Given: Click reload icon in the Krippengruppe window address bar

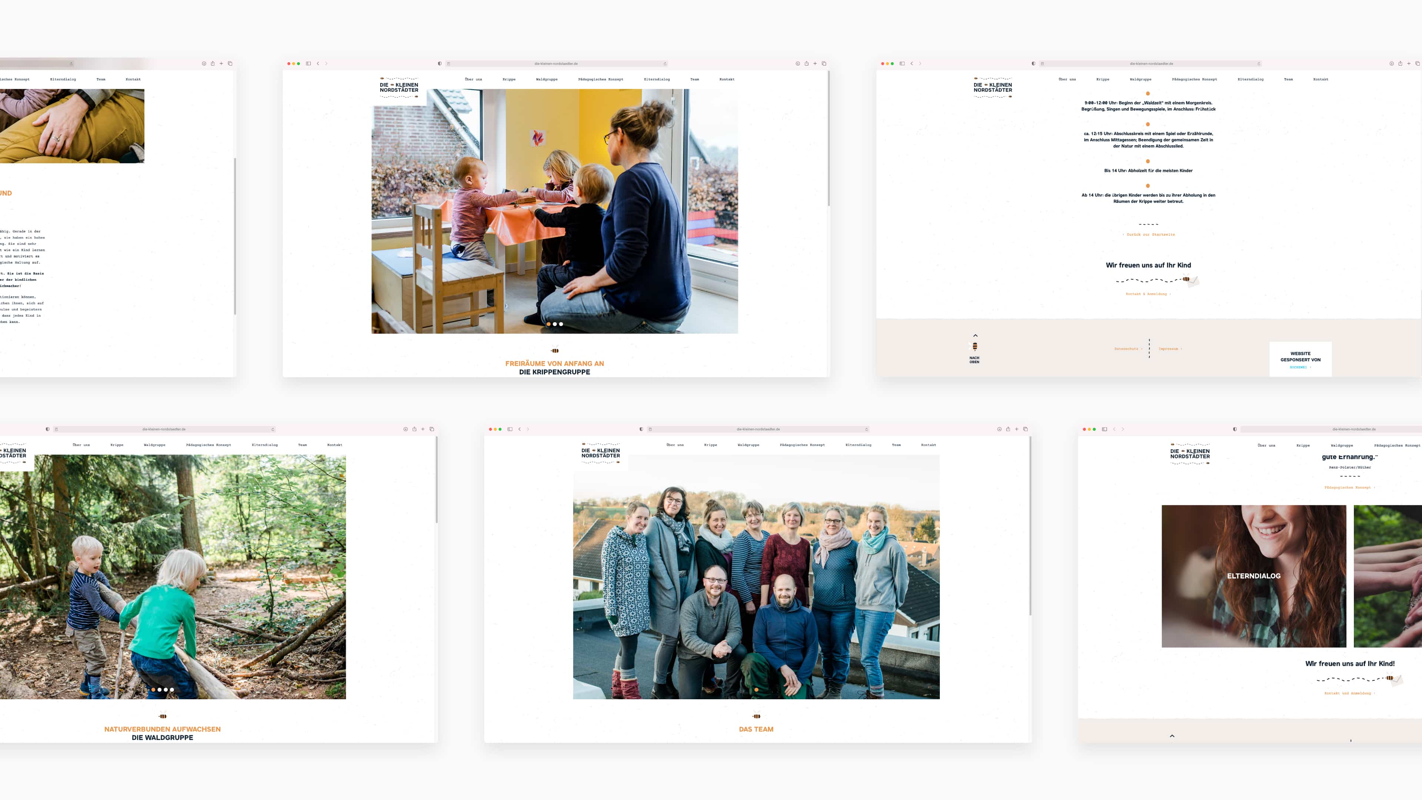Looking at the screenshot, I should pos(665,63).
